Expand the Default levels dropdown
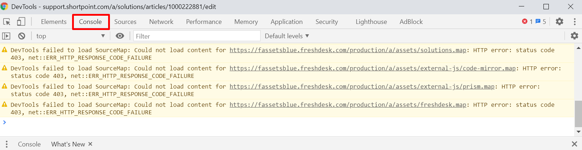This screenshot has width=582, height=150. coord(287,36)
